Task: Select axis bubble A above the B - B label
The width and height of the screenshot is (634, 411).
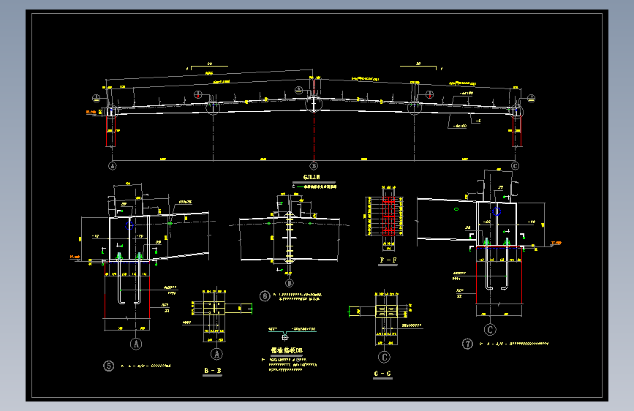Action: point(216,355)
